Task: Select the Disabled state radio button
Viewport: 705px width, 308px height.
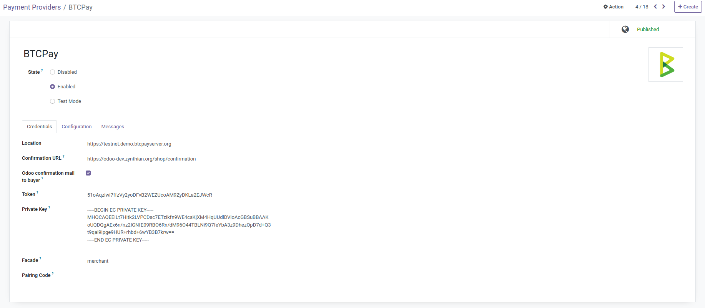Action: click(x=53, y=72)
